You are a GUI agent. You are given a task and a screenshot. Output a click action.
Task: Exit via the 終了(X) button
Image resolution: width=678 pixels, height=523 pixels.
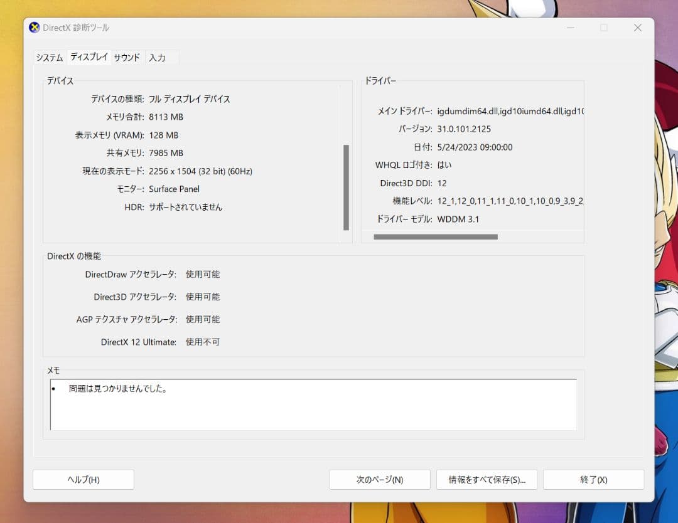click(x=593, y=479)
